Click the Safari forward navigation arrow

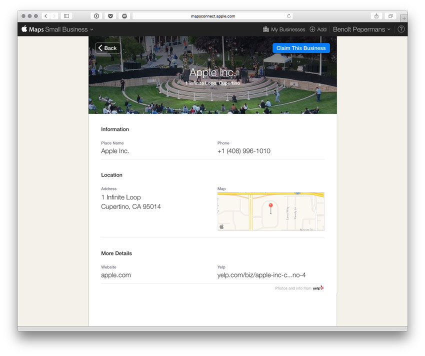[x=54, y=16]
